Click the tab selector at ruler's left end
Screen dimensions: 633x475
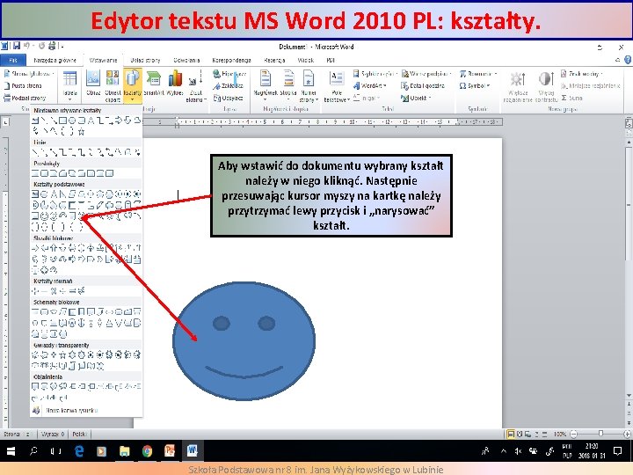point(5,121)
